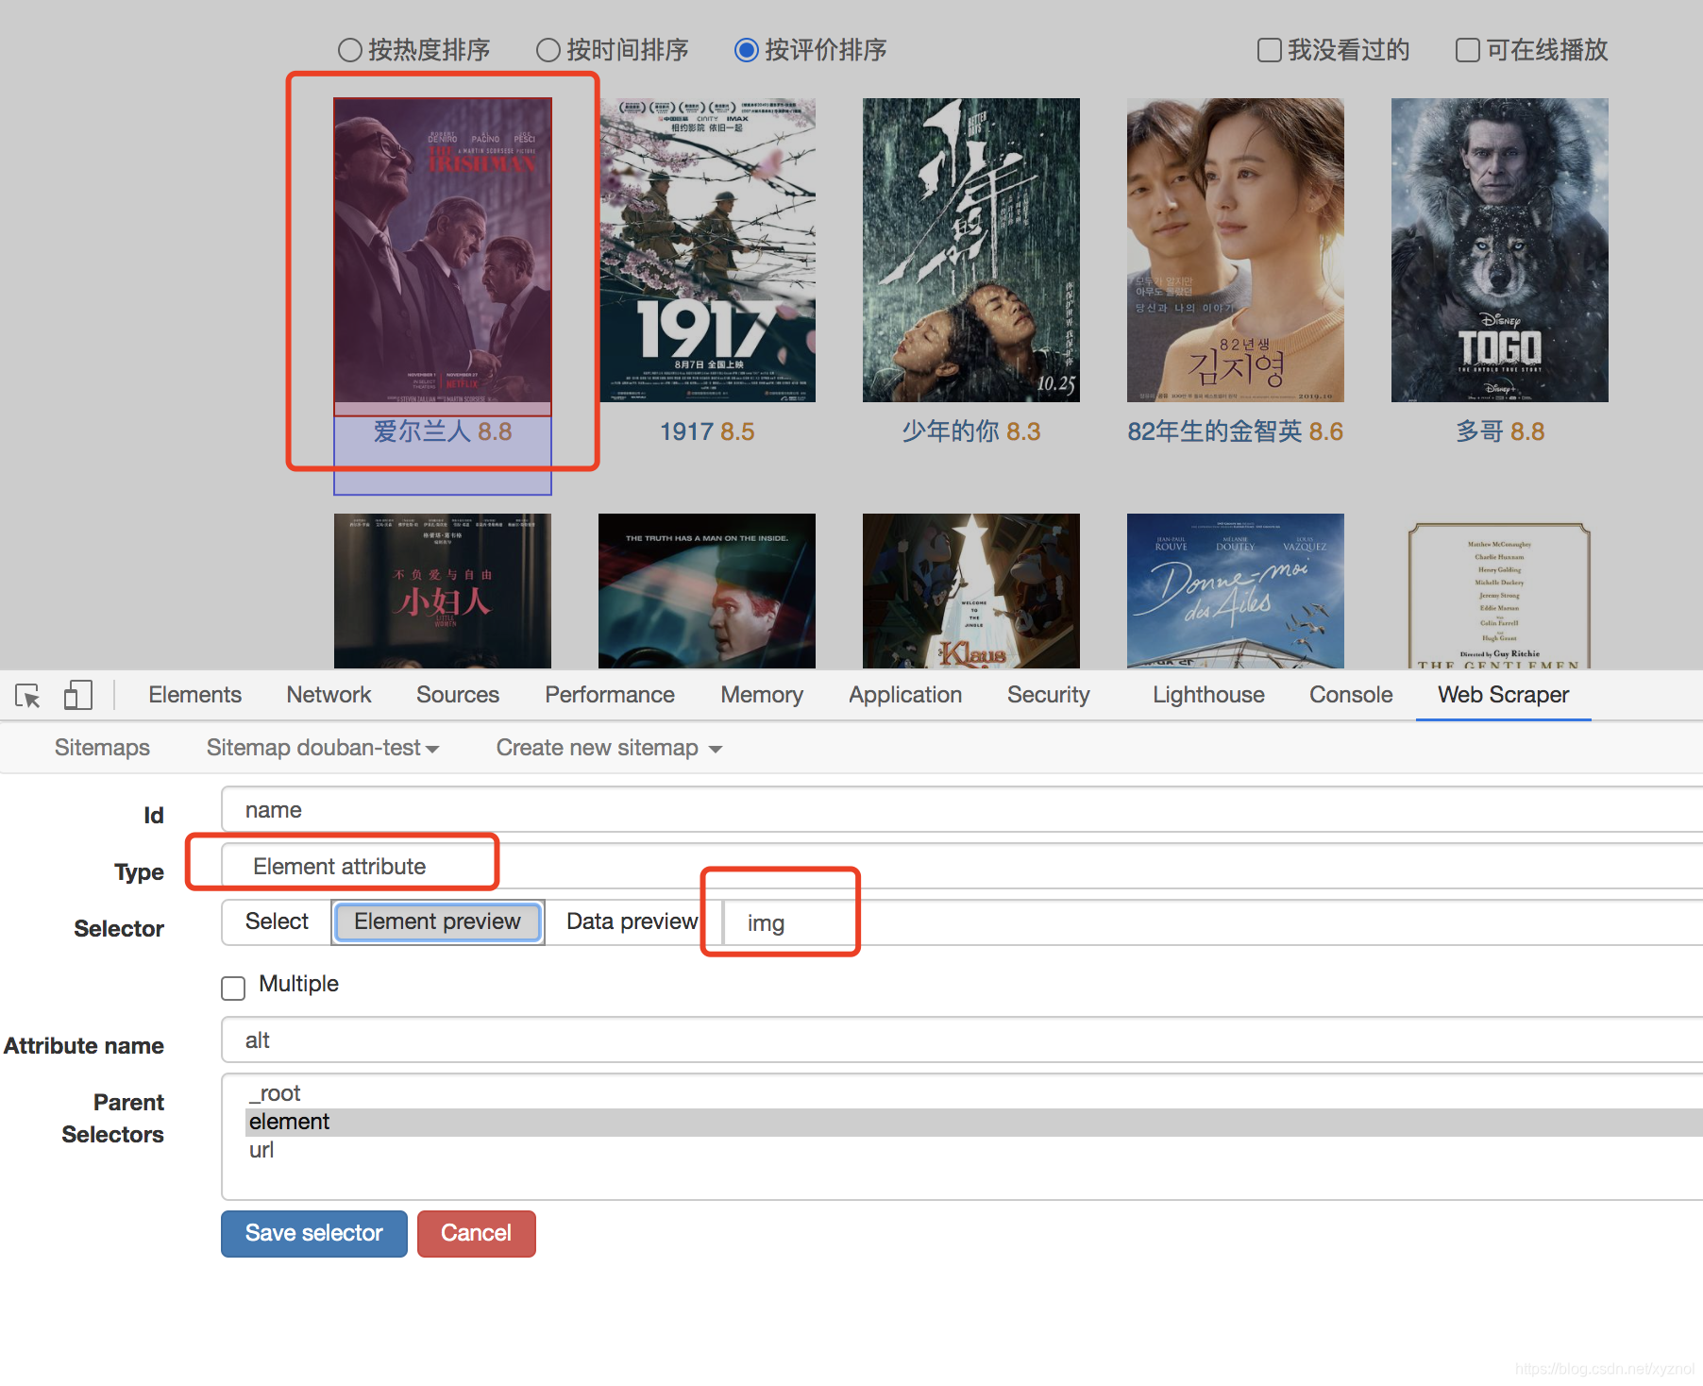Open the Donne-moi des Ailes poster
The width and height of the screenshot is (1703, 1386).
pos(1236,591)
